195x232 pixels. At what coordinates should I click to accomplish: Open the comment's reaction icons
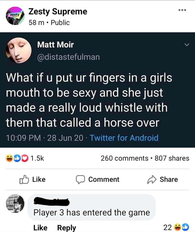pyautogui.click(x=181, y=227)
